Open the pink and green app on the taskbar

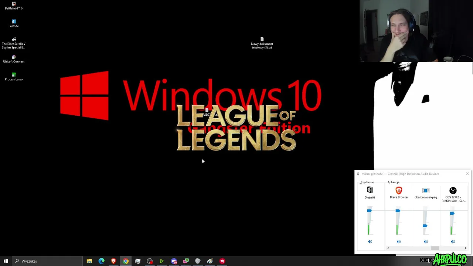pyautogui.click(x=186, y=261)
